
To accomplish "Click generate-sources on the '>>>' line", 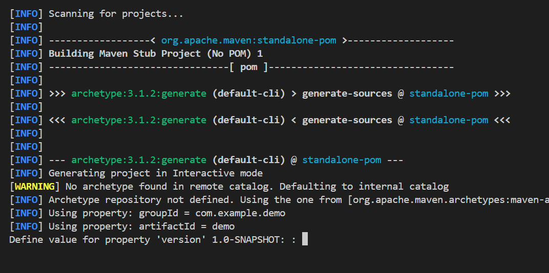I will tap(347, 94).
